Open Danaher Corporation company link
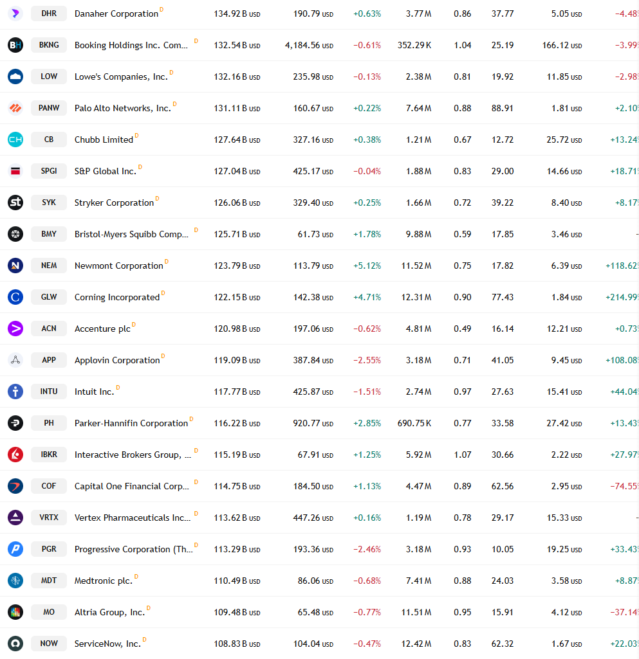This screenshot has height=659, width=639. point(116,14)
